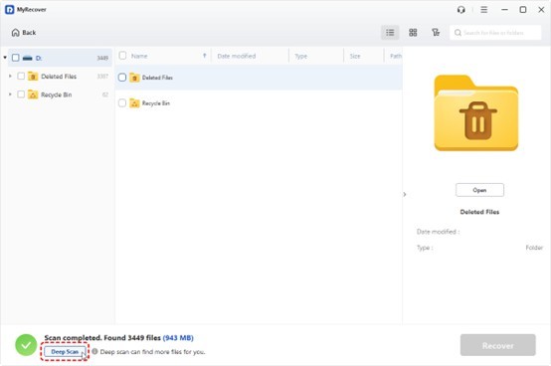Image resolution: width=551 pixels, height=366 pixels.
Task: Close the MyRecover window
Action: (541, 10)
